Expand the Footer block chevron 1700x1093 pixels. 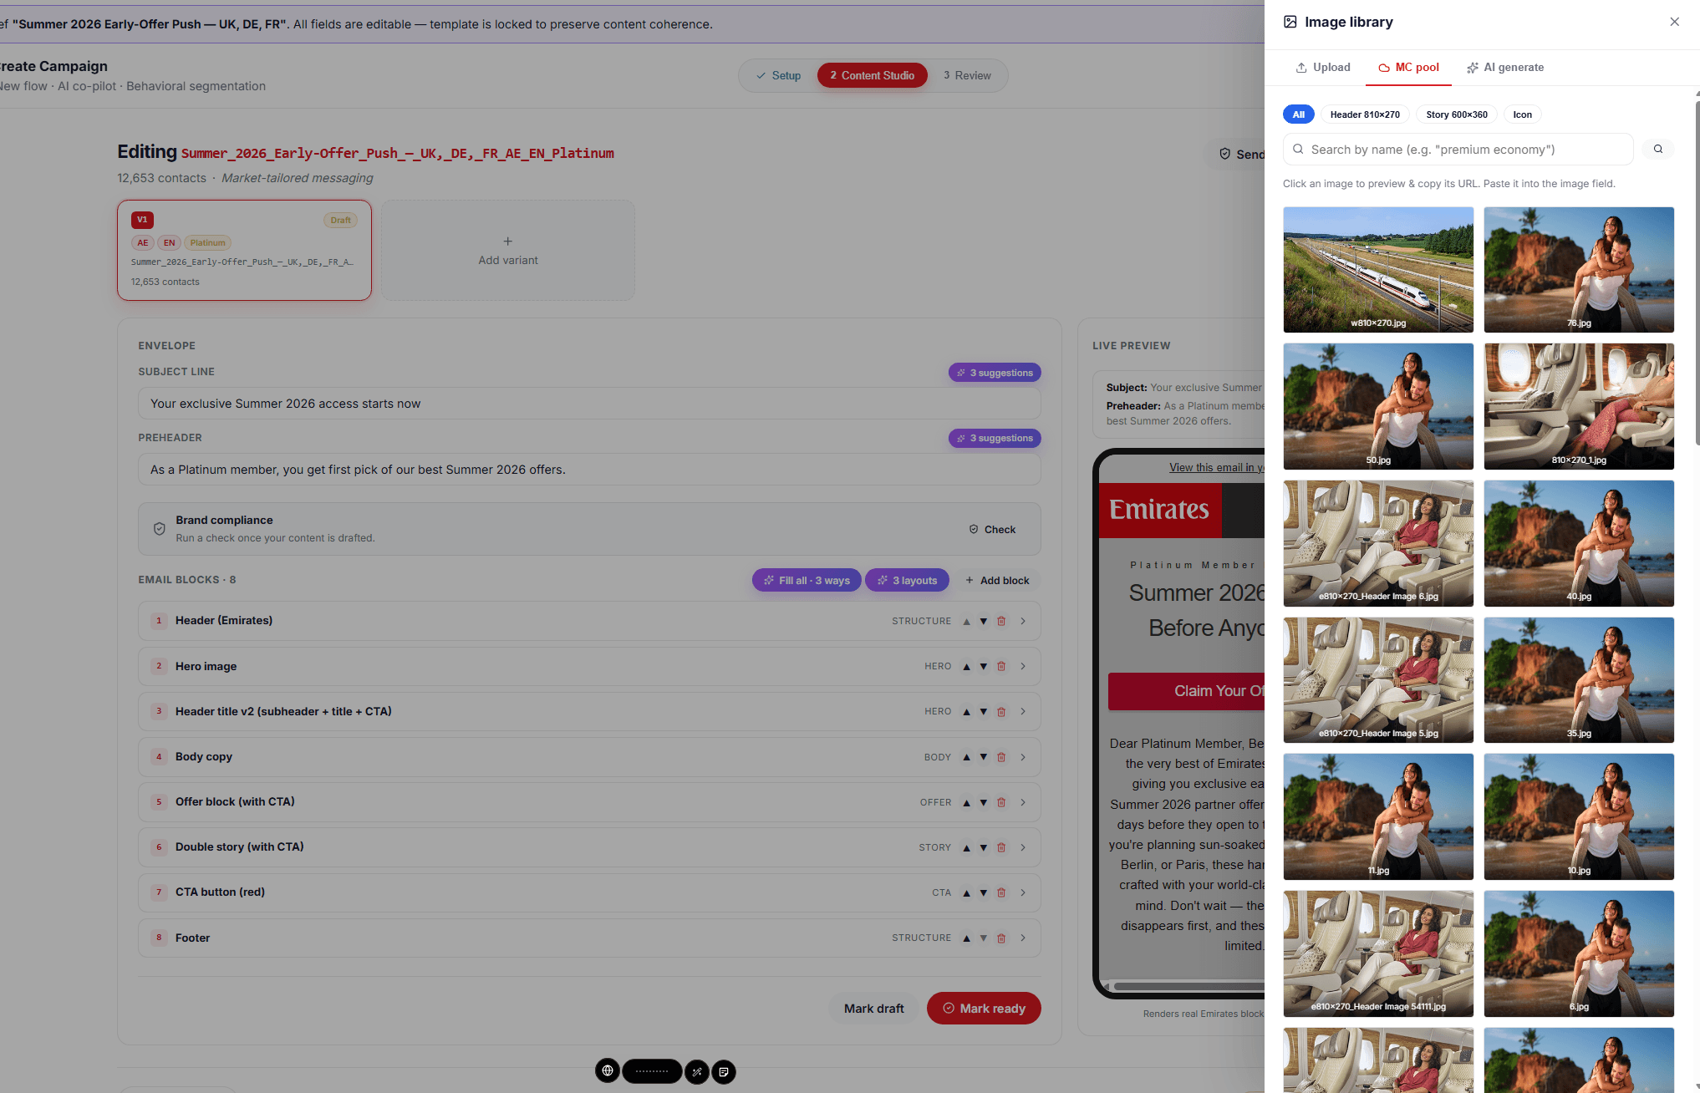pos(1023,938)
